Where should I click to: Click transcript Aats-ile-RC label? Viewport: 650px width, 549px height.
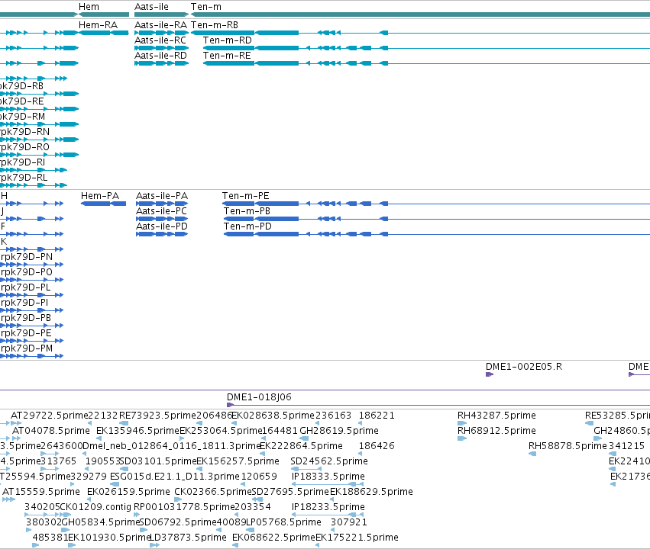point(160,40)
